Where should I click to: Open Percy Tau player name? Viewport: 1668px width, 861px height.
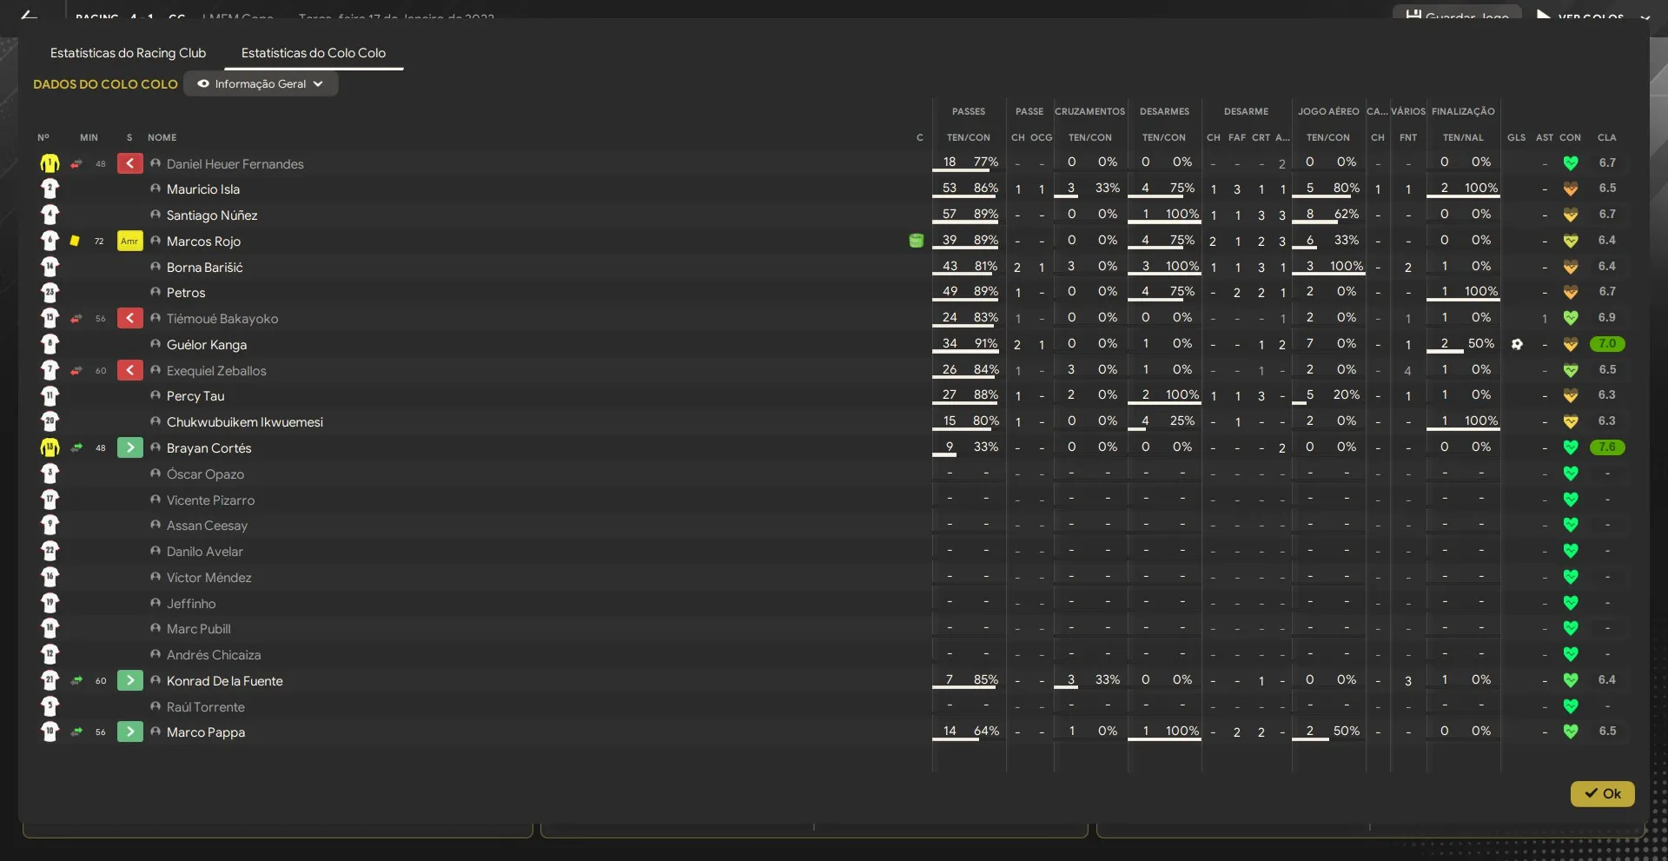[x=195, y=396]
